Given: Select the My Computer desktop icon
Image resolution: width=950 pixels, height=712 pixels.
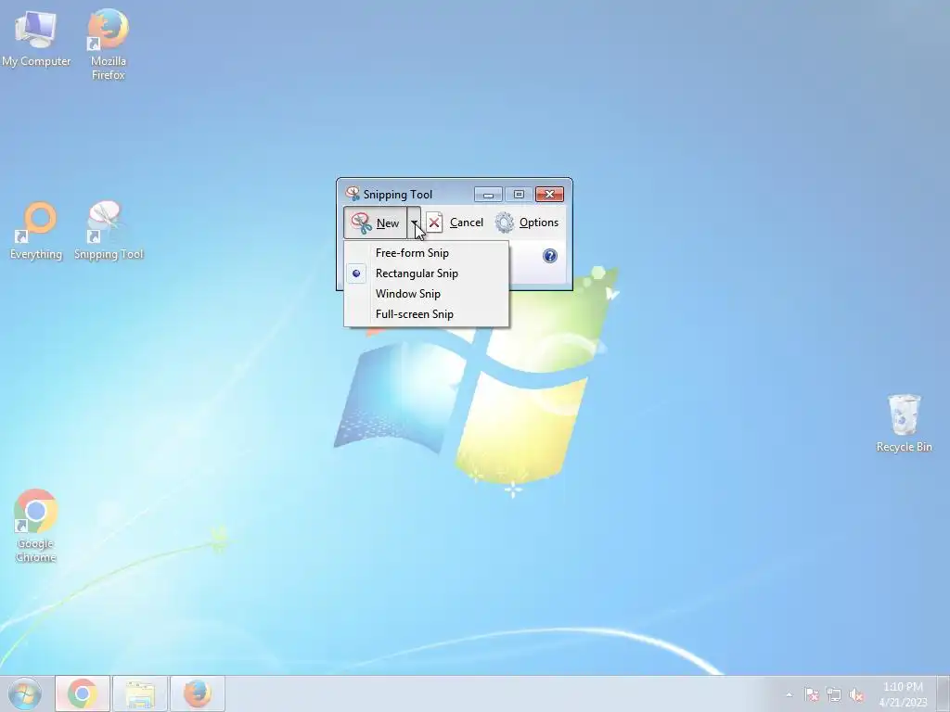Looking at the screenshot, I should (36, 39).
